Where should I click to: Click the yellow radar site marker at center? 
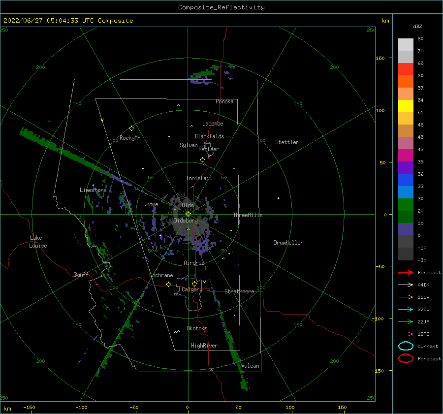point(188,214)
